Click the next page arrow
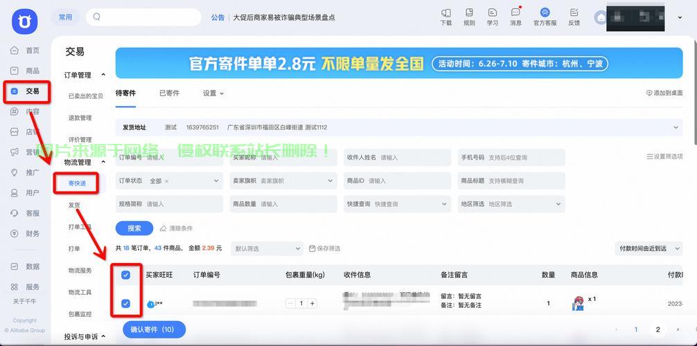 click(x=678, y=329)
